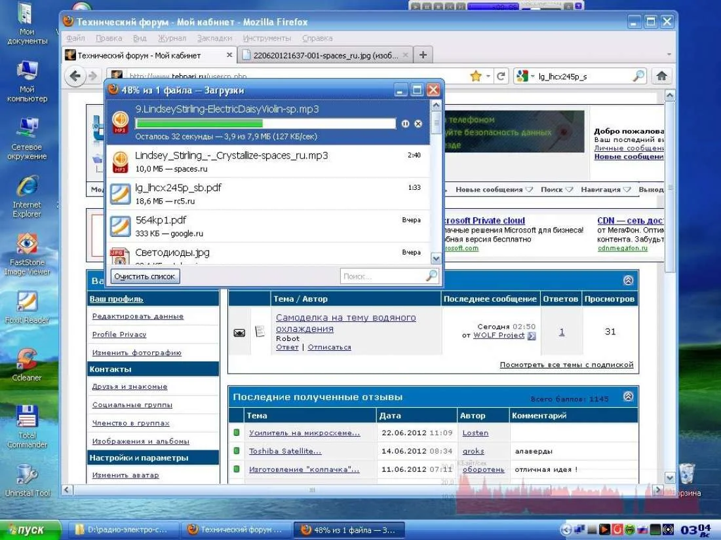The height and width of the screenshot is (540, 721).
Task: Open Toshiba Satellite... review link
Action: (285, 451)
